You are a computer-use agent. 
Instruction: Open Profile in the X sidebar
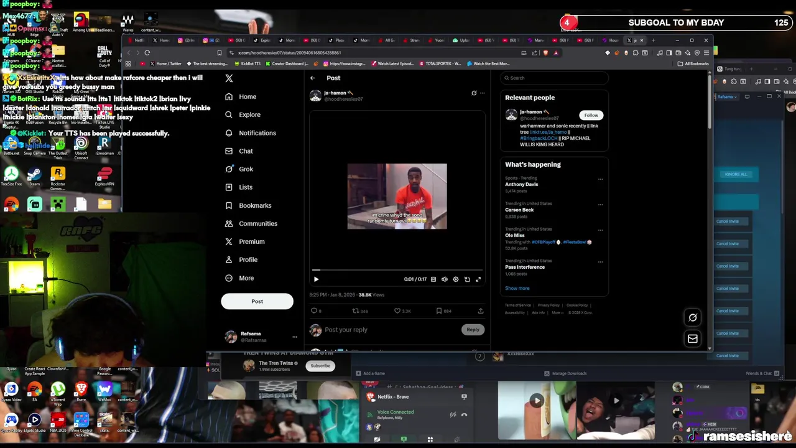pos(241,259)
